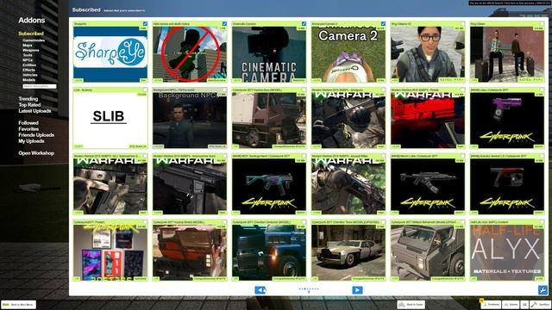
Task: Open the Cyberpunk purple pistol thumbnail
Action: tap(507, 121)
